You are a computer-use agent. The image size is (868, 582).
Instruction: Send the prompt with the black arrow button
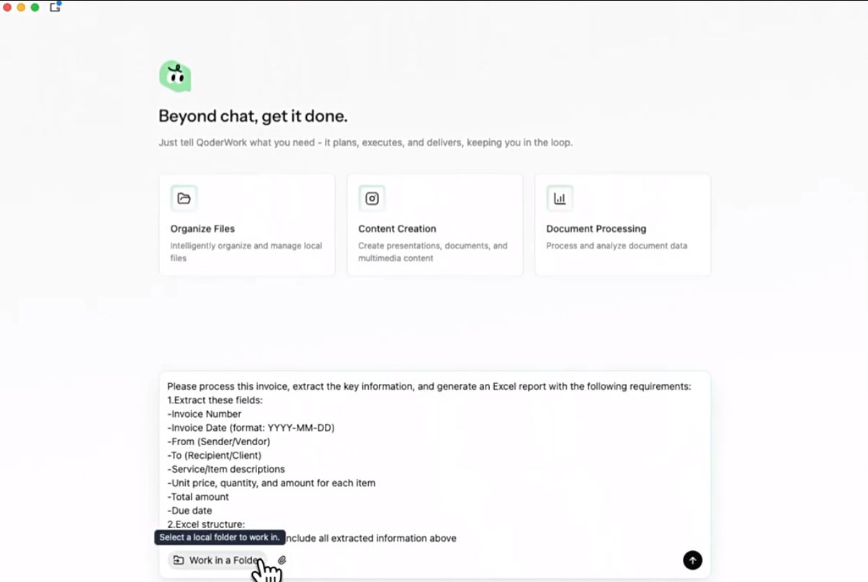tap(692, 560)
